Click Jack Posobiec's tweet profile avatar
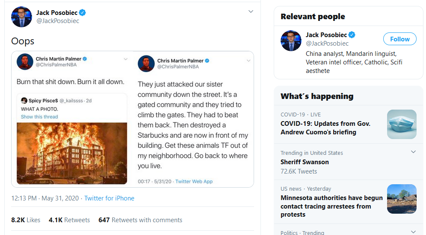The image size is (426, 235). (21, 17)
